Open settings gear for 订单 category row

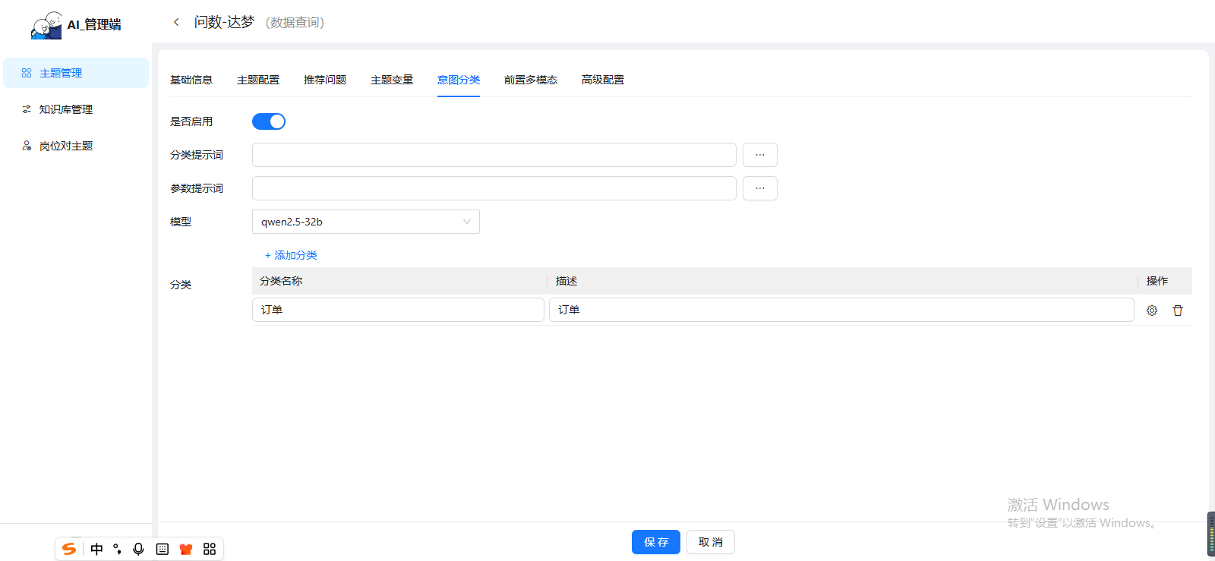click(1152, 310)
